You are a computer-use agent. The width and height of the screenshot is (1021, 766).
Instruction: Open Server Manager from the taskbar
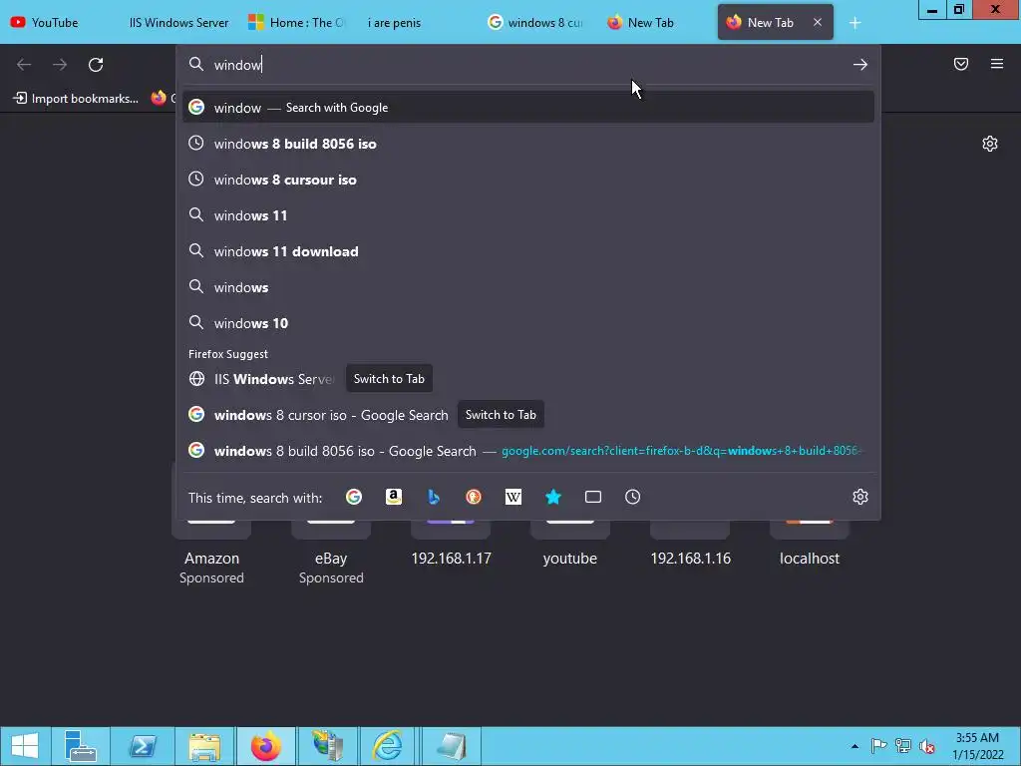81,746
